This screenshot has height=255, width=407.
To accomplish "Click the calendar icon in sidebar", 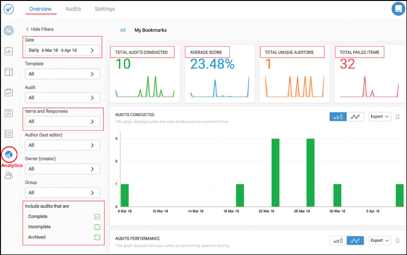I will click(x=9, y=113).
